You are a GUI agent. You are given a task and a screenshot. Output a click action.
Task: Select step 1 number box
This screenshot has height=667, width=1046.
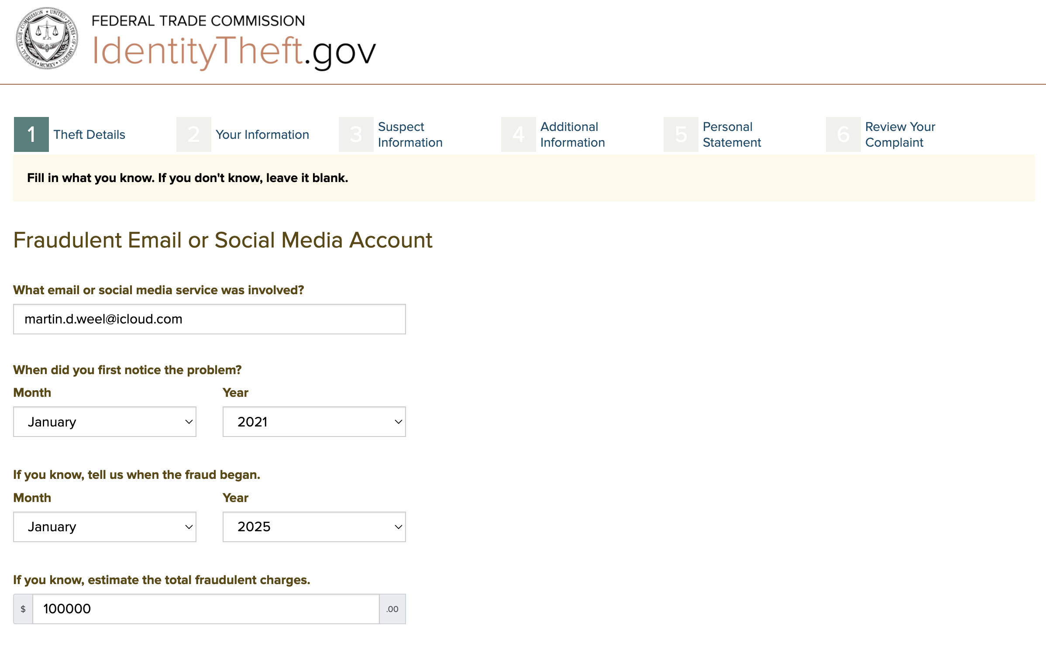(x=31, y=134)
